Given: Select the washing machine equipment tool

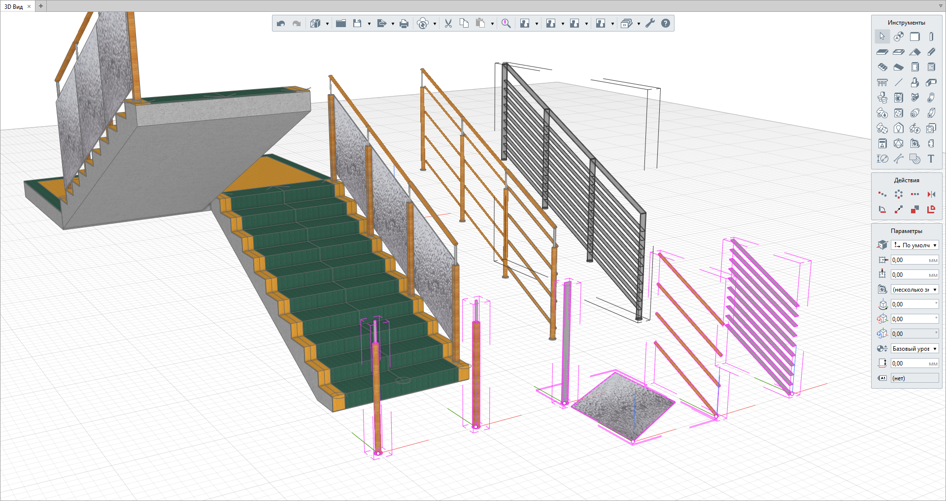Looking at the screenshot, I should click(x=899, y=98).
